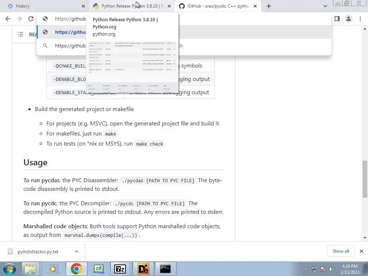Open the Action Center flag icon
The width and height of the screenshot is (368, 276).
coord(323,269)
